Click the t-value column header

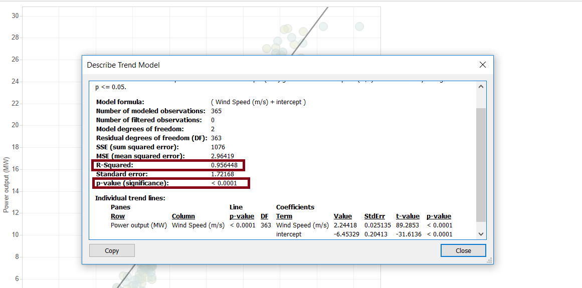[408, 216]
